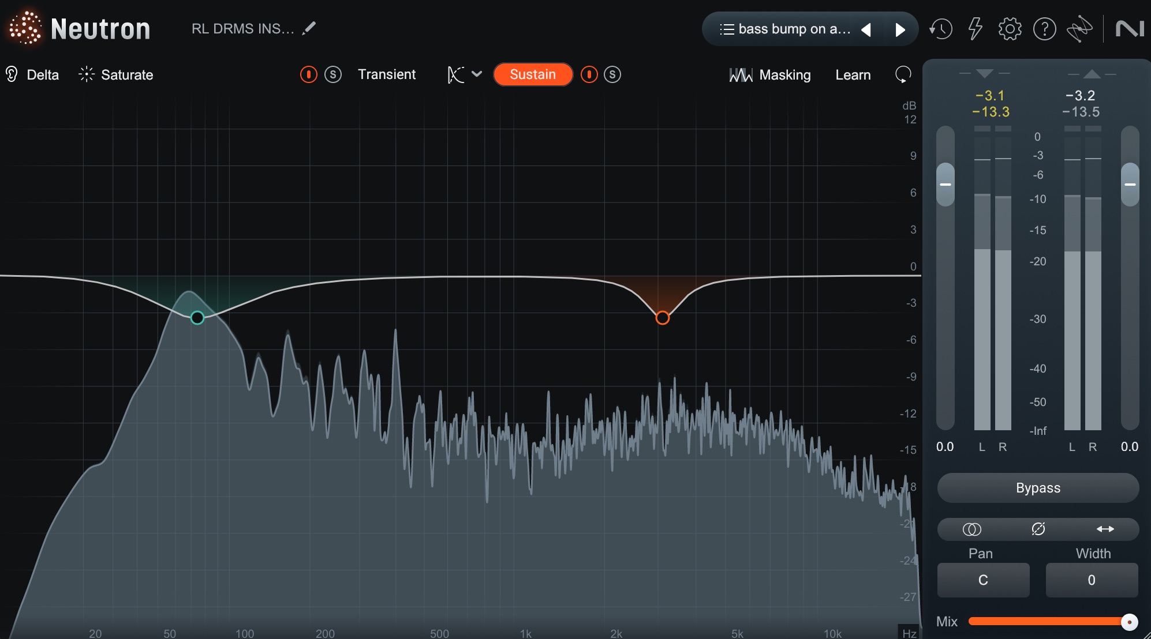
Task: Open the help question mark icon
Action: point(1044,29)
